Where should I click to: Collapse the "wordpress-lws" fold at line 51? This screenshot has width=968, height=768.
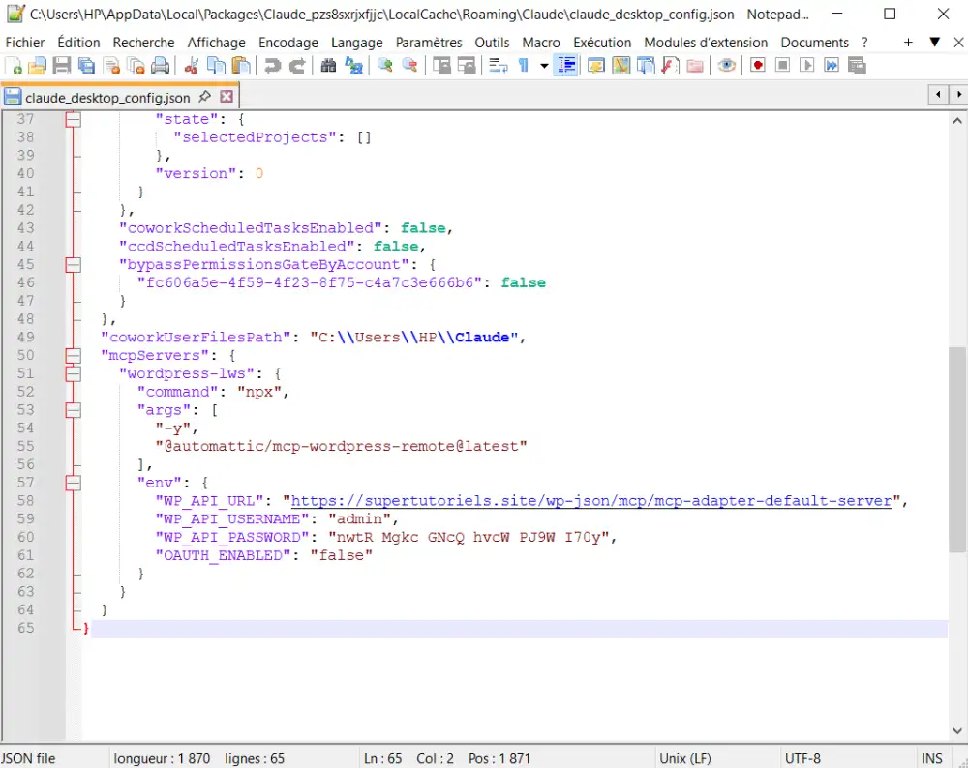pyautogui.click(x=73, y=373)
